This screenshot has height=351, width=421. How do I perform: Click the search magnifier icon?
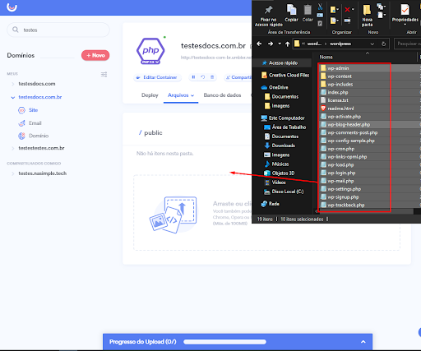(16, 30)
